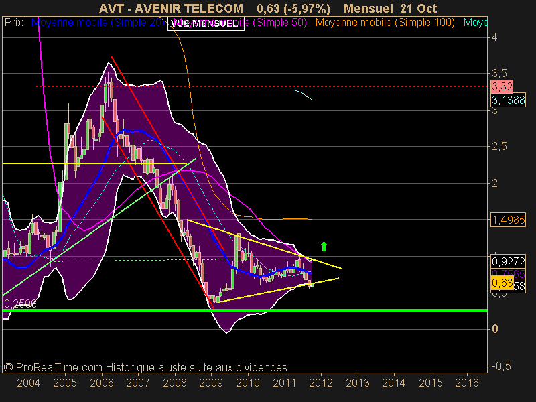Viewport: 536px width, 402px height.
Task: Click the 2014 year on time axis
Action: point(394,383)
